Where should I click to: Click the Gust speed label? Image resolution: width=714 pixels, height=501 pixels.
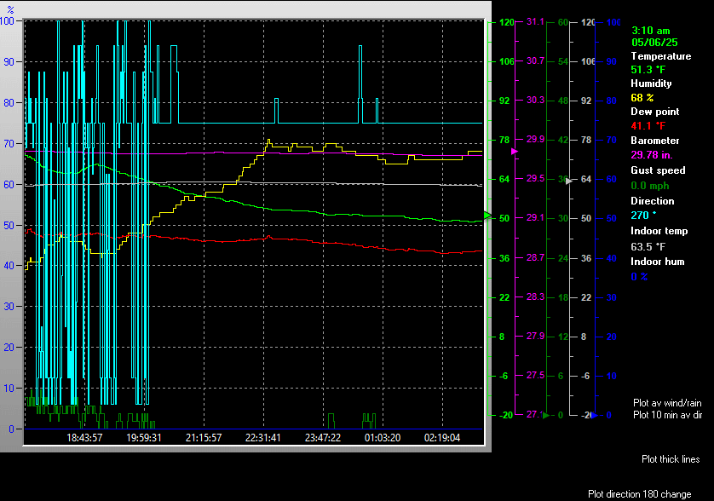point(658,170)
